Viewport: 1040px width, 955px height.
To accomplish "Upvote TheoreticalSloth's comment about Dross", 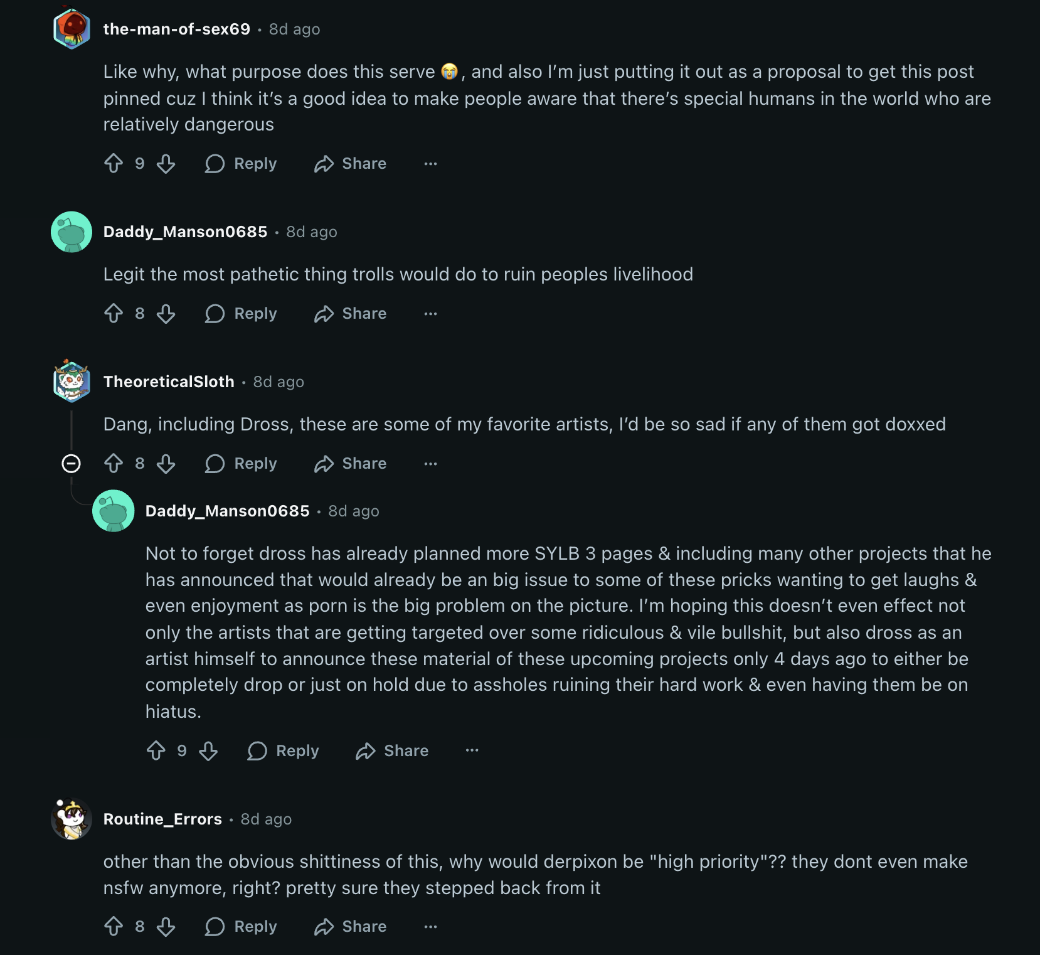I will pyautogui.click(x=114, y=464).
